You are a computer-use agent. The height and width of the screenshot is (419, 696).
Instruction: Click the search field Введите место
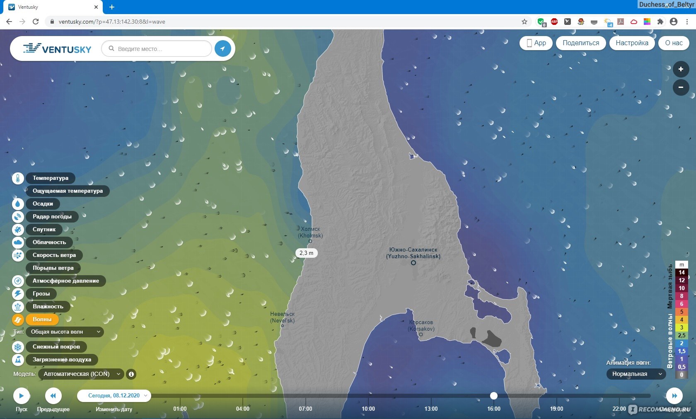point(157,49)
